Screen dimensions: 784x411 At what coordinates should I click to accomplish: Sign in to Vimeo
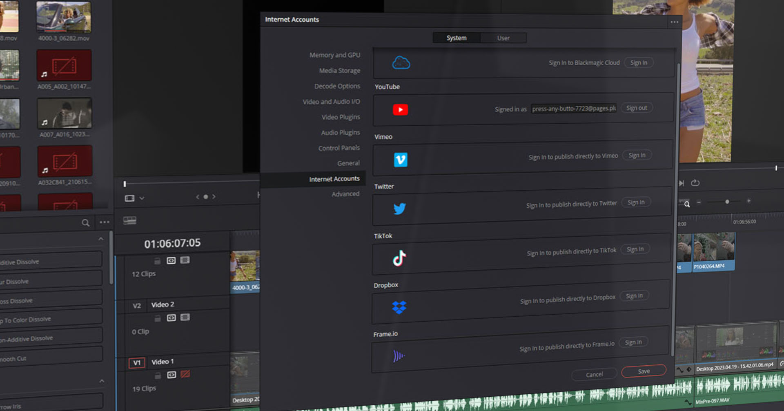pyautogui.click(x=637, y=156)
